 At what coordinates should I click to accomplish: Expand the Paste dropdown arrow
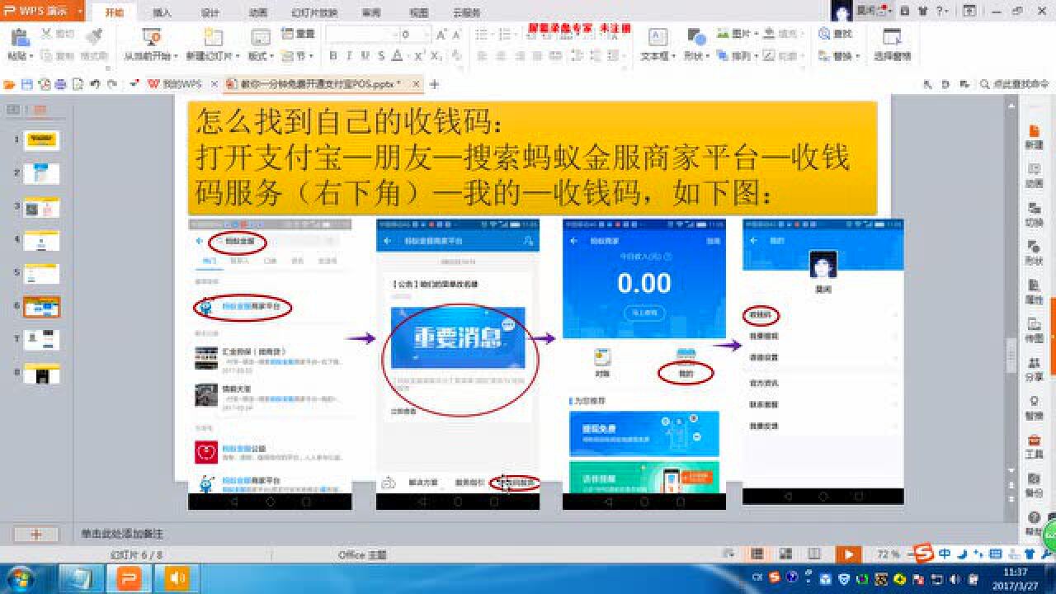[x=31, y=56]
